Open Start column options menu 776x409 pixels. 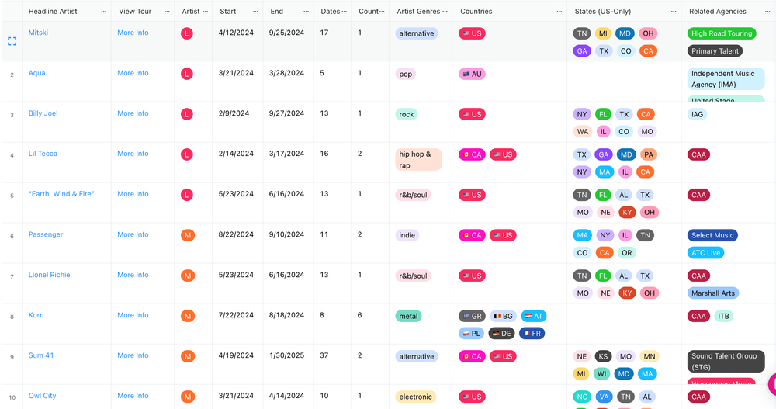point(255,12)
